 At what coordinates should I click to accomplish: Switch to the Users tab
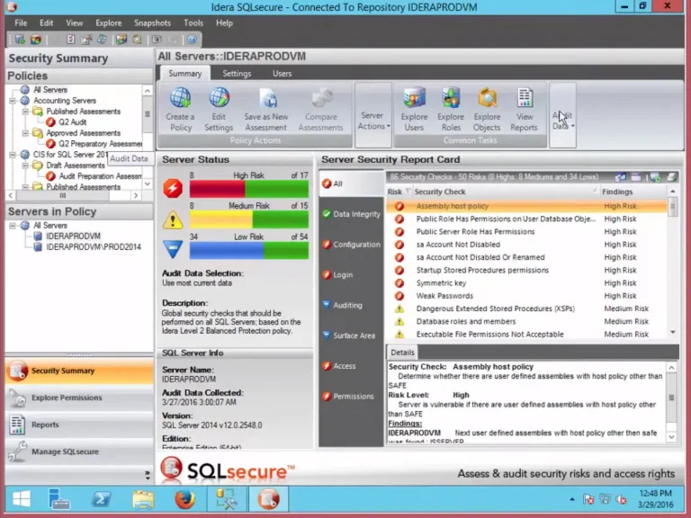click(282, 74)
